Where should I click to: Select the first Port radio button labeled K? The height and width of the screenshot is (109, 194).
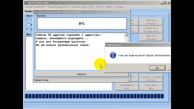click(x=28, y=20)
